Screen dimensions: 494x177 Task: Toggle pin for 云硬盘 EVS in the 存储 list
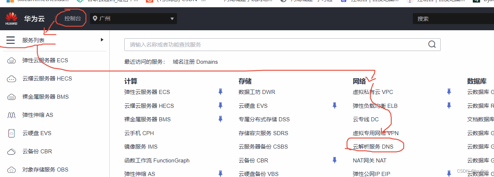coord(335,106)
